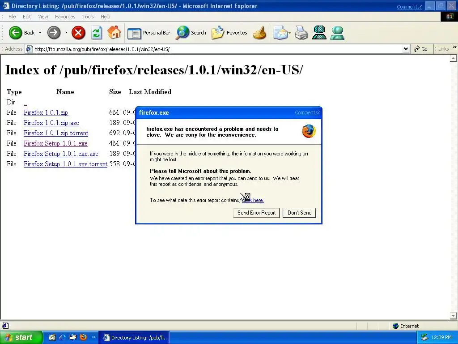Click the IE icon in title bar
Image resolution: width=458 pixels, height=344 pixels.
6,6
